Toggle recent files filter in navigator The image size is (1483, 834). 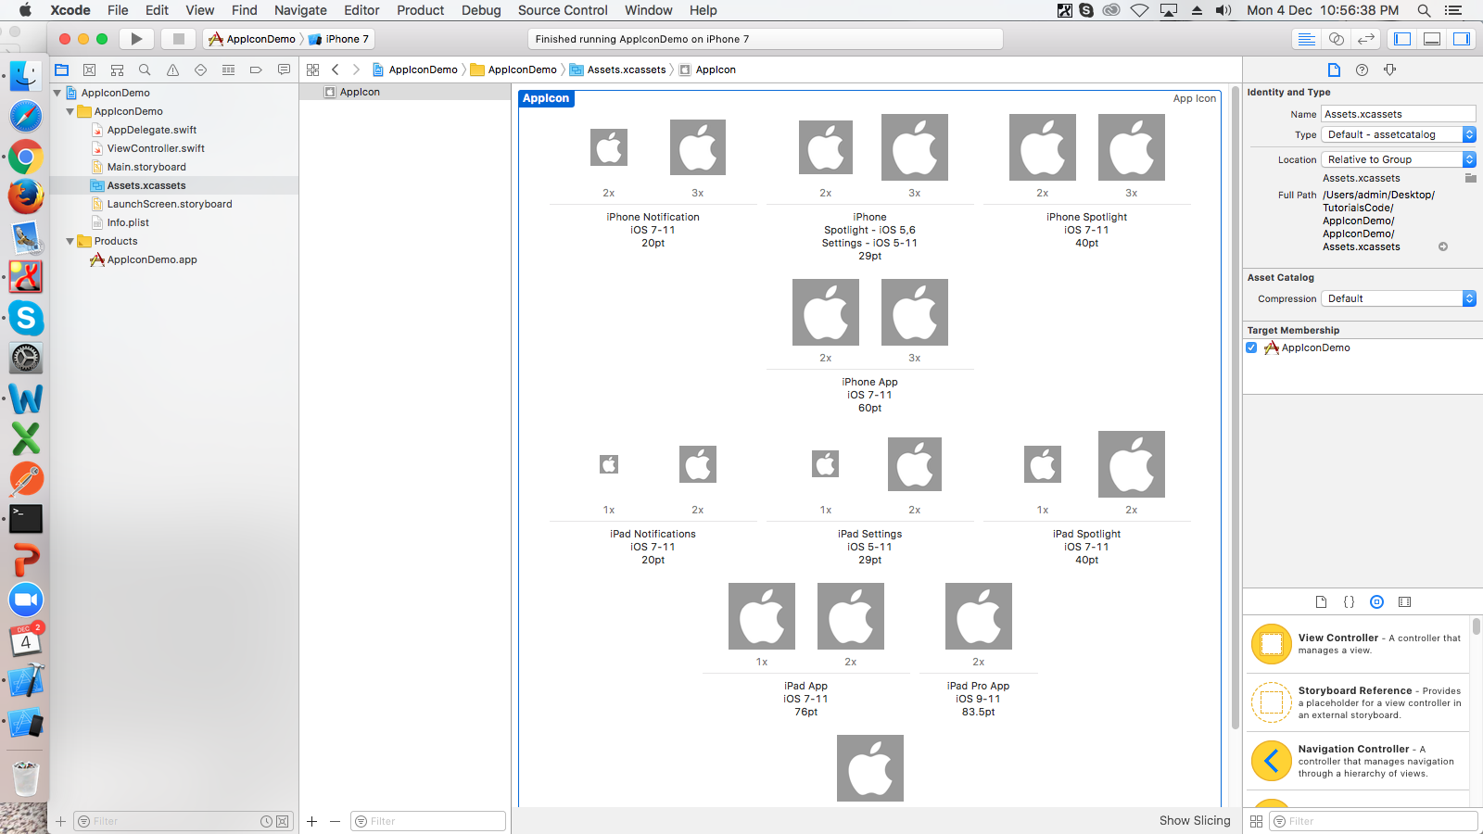point(267,821)
